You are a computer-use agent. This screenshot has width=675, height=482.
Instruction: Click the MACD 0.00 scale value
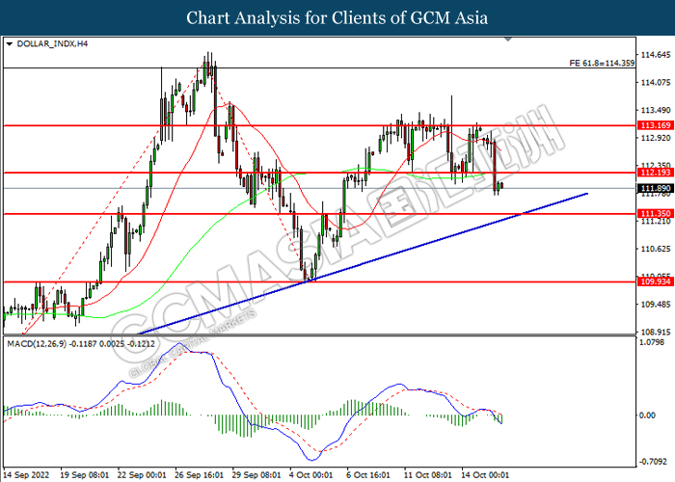pyautogui.click(x=648, y=415)
